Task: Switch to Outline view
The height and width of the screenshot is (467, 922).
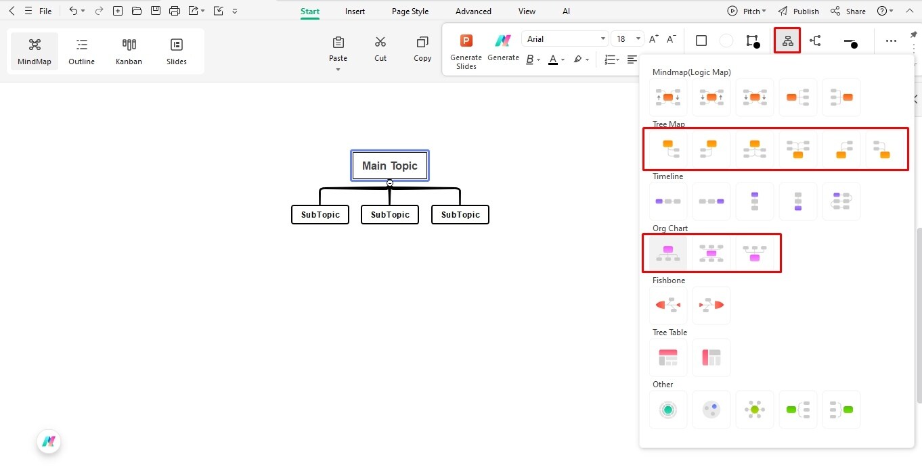Action: pos(81,51)
